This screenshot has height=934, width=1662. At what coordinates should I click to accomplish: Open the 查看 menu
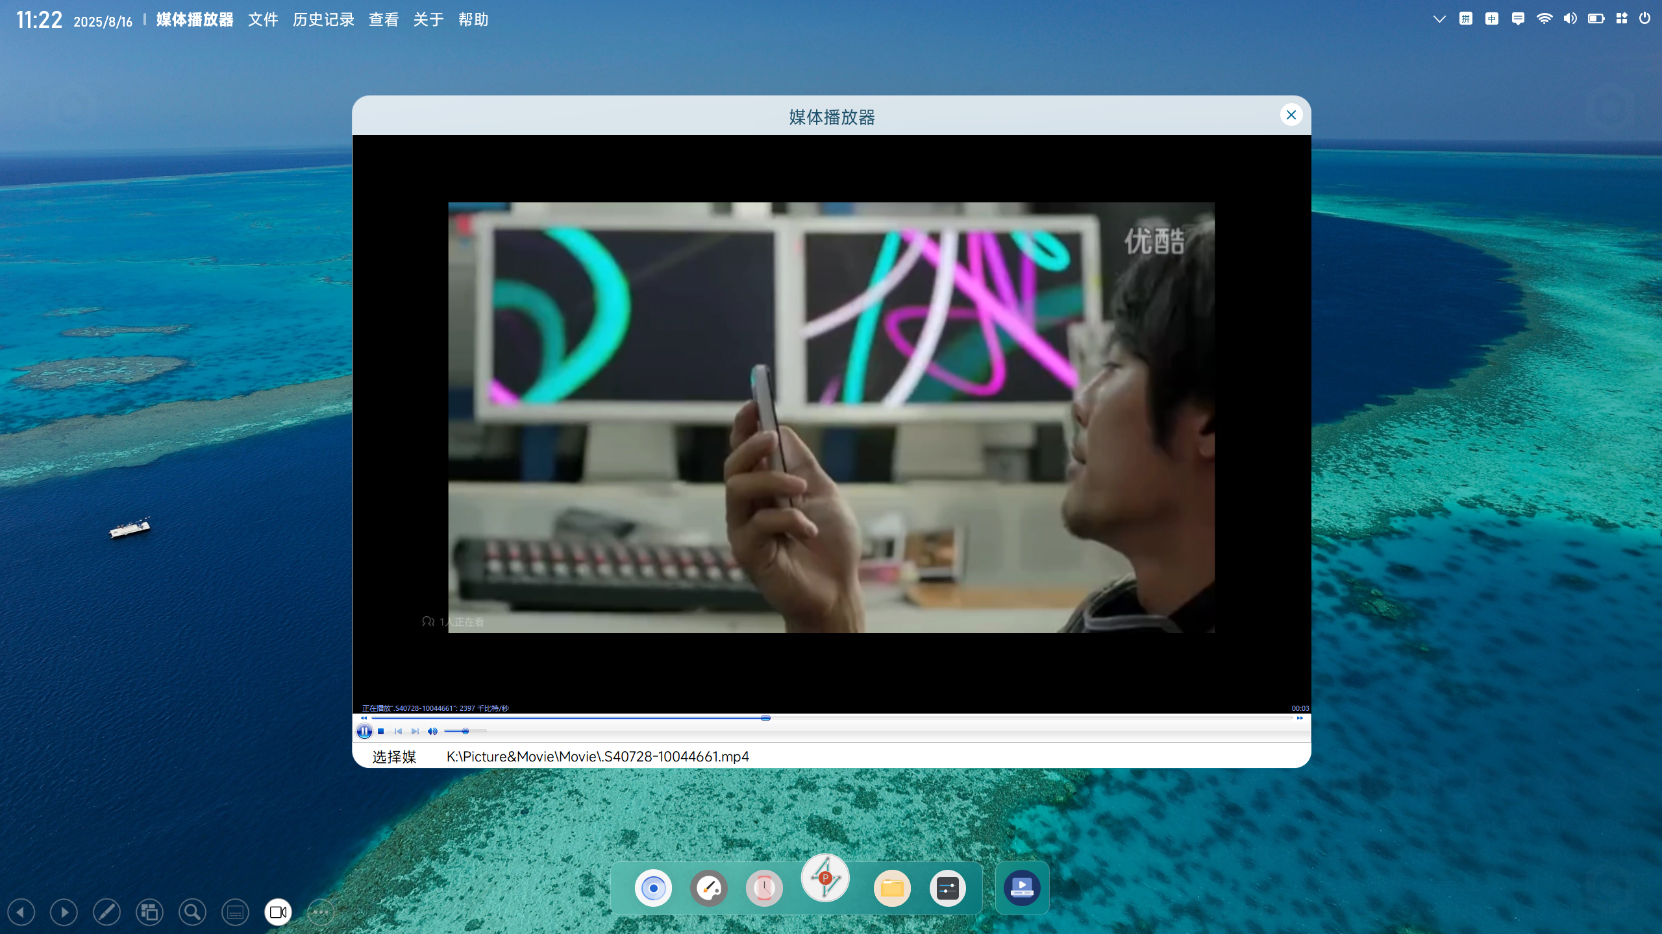384,19
